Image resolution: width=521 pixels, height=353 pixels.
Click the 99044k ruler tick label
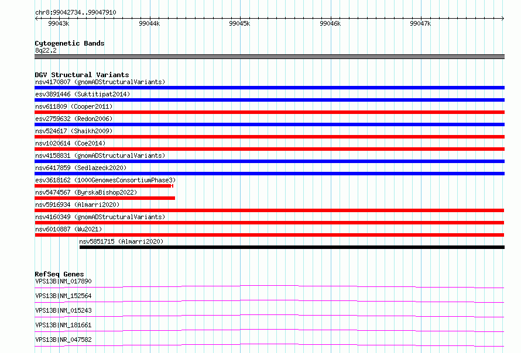[x=149, y=23]
